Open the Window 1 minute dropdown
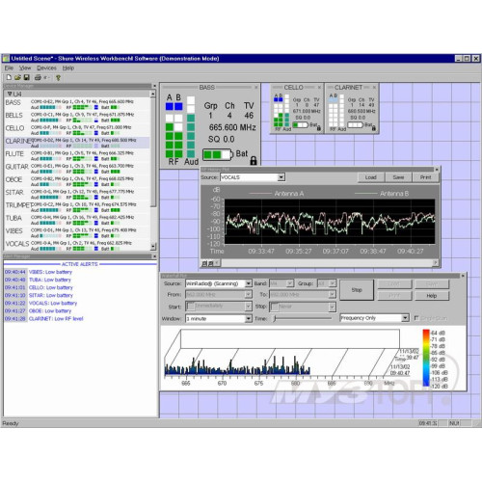482x482 pixels. [x=248, y=318]
